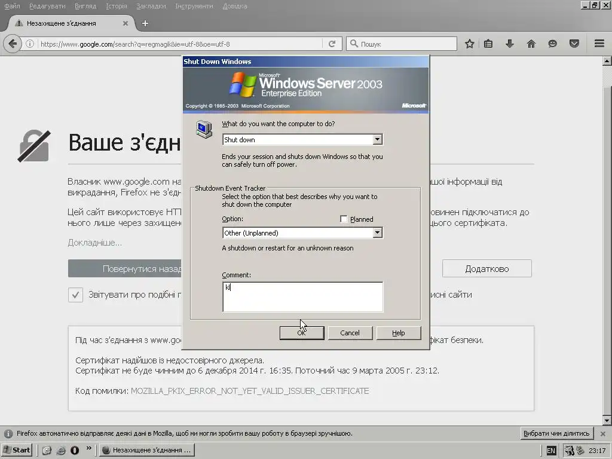Click the Shut Down Windows title bar

click(305, 62)
